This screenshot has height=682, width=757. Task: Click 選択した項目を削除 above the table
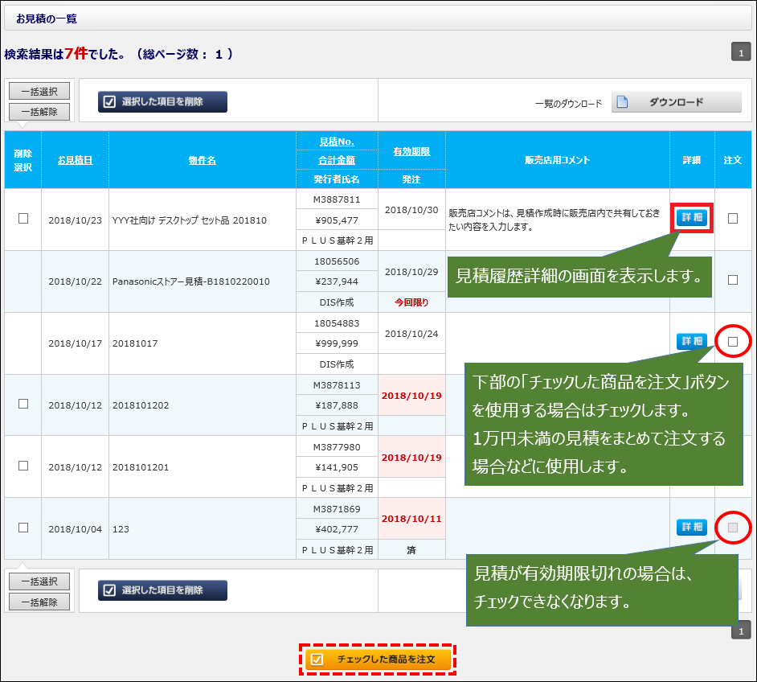tap(163, 102)
